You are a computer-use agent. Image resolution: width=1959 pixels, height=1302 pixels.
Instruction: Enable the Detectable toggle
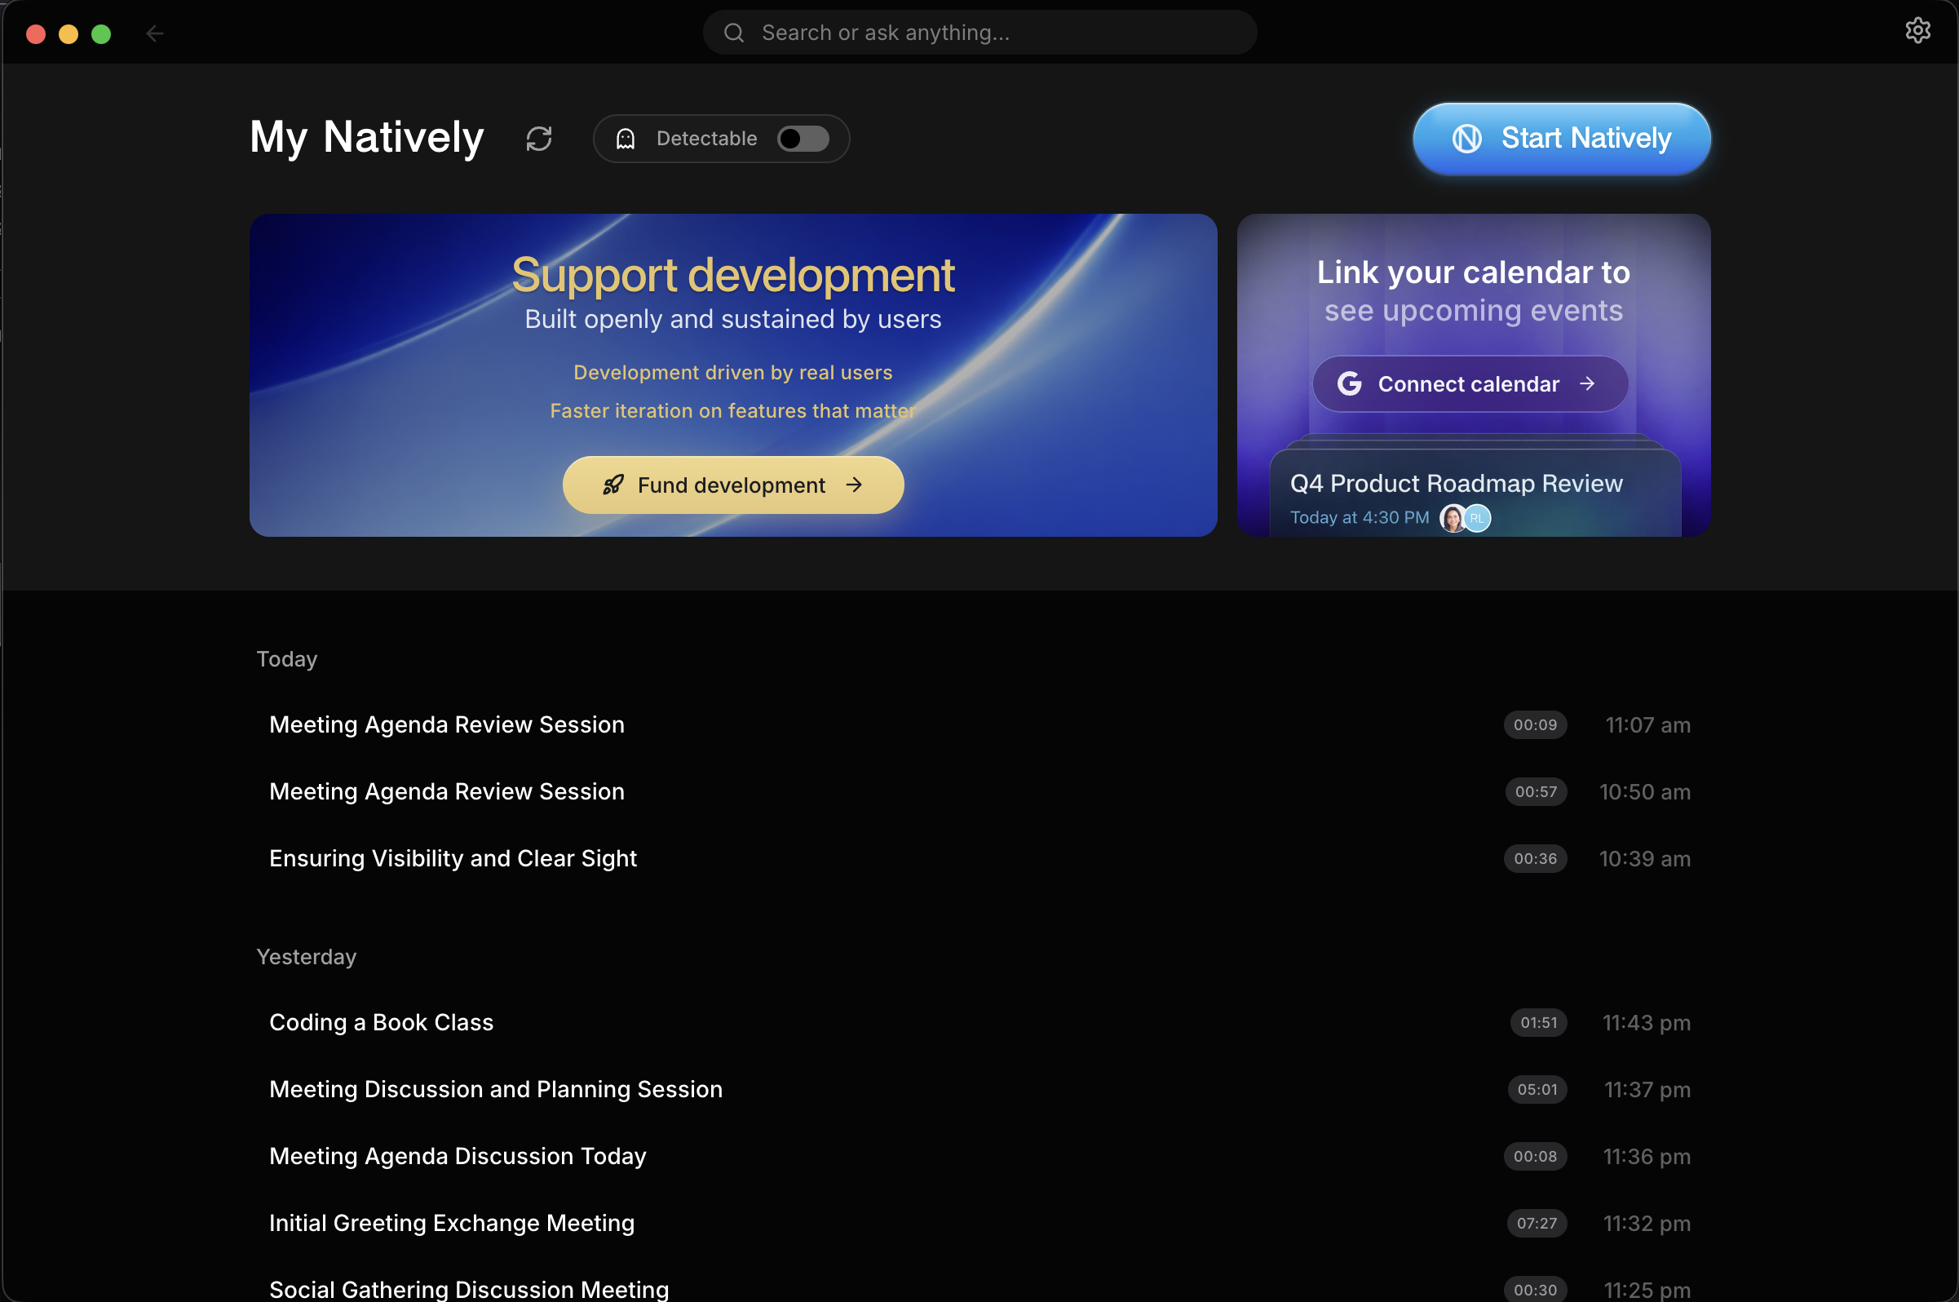tap(803, 138)
